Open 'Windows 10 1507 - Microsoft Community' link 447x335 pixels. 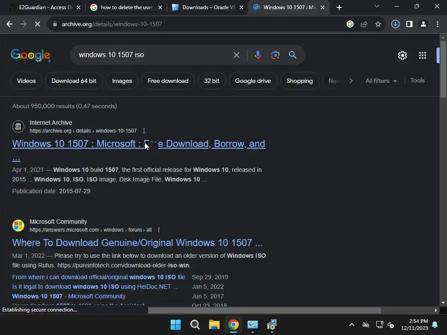tap(69, 297)
